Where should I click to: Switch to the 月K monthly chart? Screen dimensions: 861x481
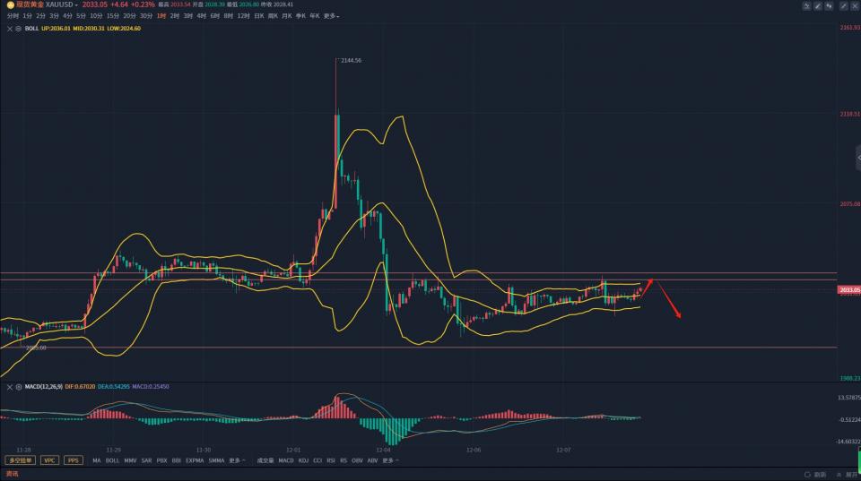pyautogui.click(x=287, y=16)
